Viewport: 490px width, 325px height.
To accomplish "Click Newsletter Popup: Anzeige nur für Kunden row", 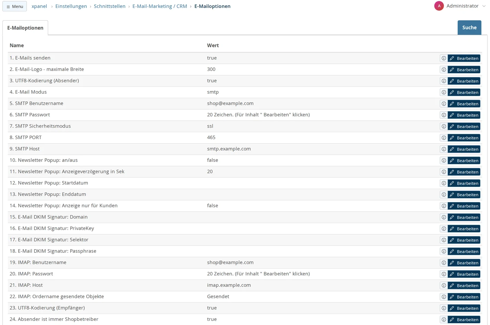I will 245,206.
